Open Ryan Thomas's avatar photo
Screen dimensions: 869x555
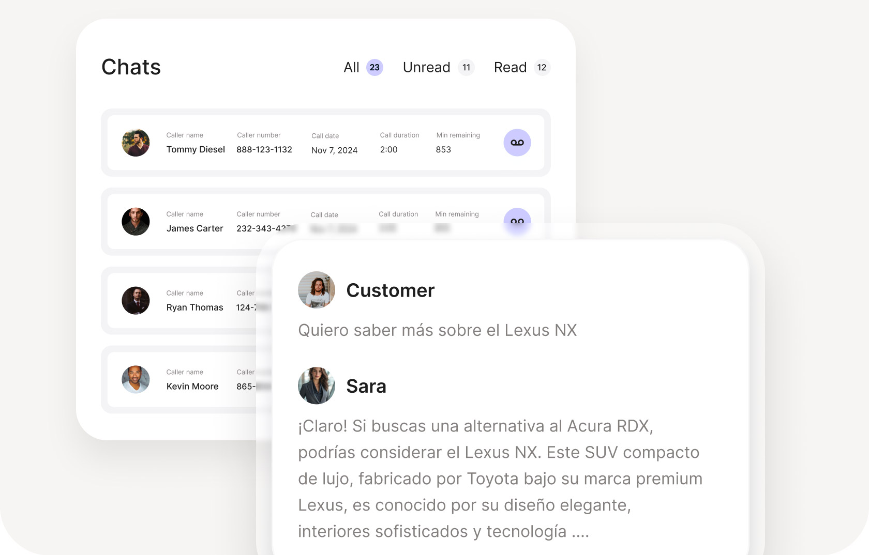pyautogui.click(x=136, y=301)
